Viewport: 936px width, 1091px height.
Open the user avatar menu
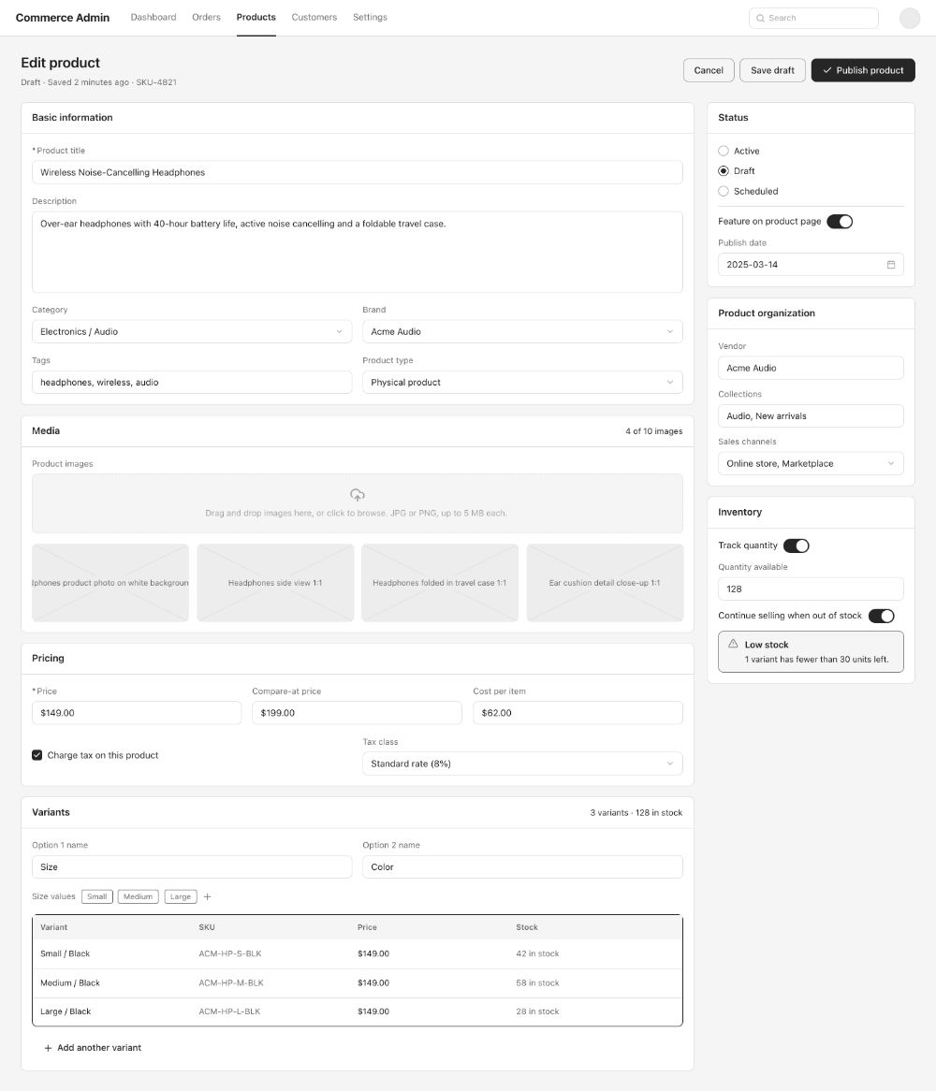pyautogui.click(x=910, y=18)
